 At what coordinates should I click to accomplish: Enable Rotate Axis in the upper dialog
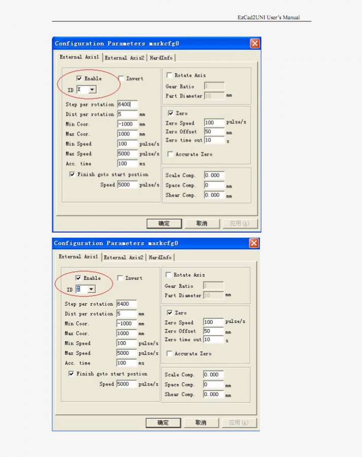coord(170,75)
